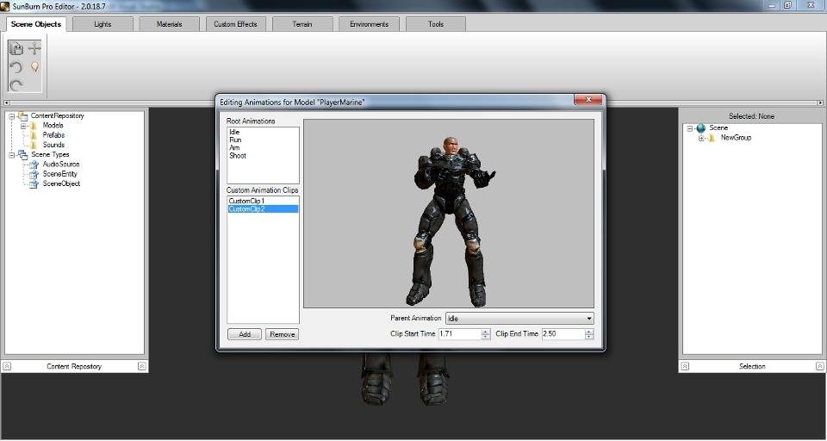The width and height of the screenshot is (827, 441).
Task: Collapse the Content Repository panel chevron on right
Action: point(142,366)
